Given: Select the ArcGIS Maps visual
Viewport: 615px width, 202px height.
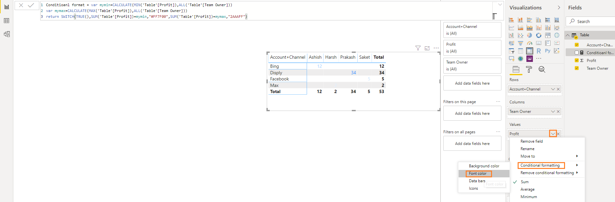Looking at the screenshot, I should pyautogui.click(x=521, y=59).
